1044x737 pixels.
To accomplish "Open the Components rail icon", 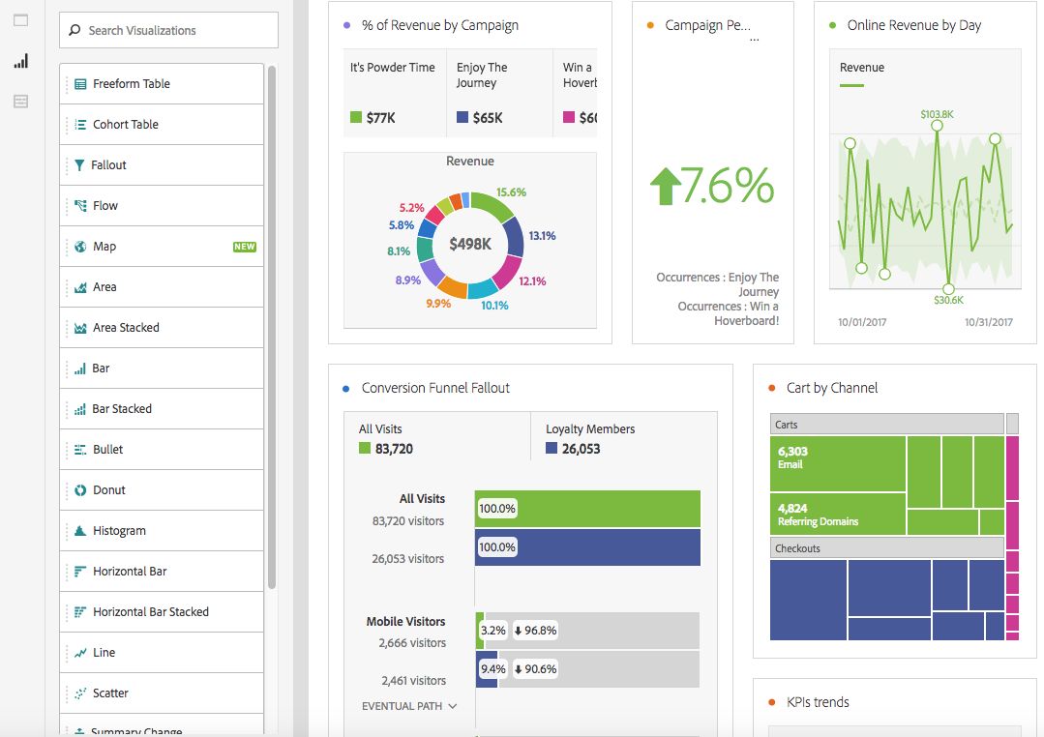I will 19,101.
